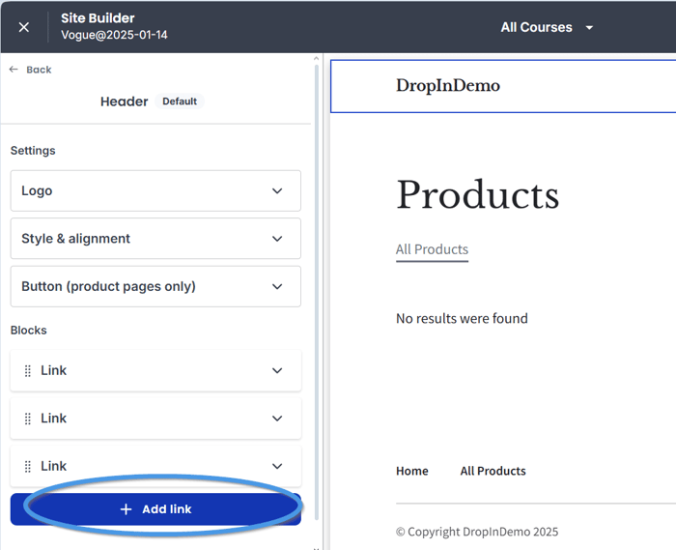Click the chevron on the second Link block

pyautogui.click(x=277, y=419)
